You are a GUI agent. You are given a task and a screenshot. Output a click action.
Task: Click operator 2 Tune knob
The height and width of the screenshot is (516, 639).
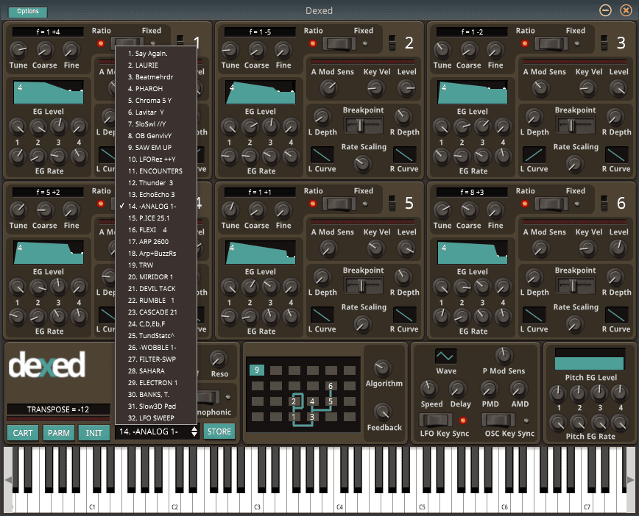[x=230, y=50]
